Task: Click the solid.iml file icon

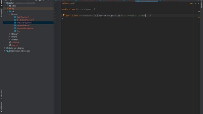Action: coord(10,42)
